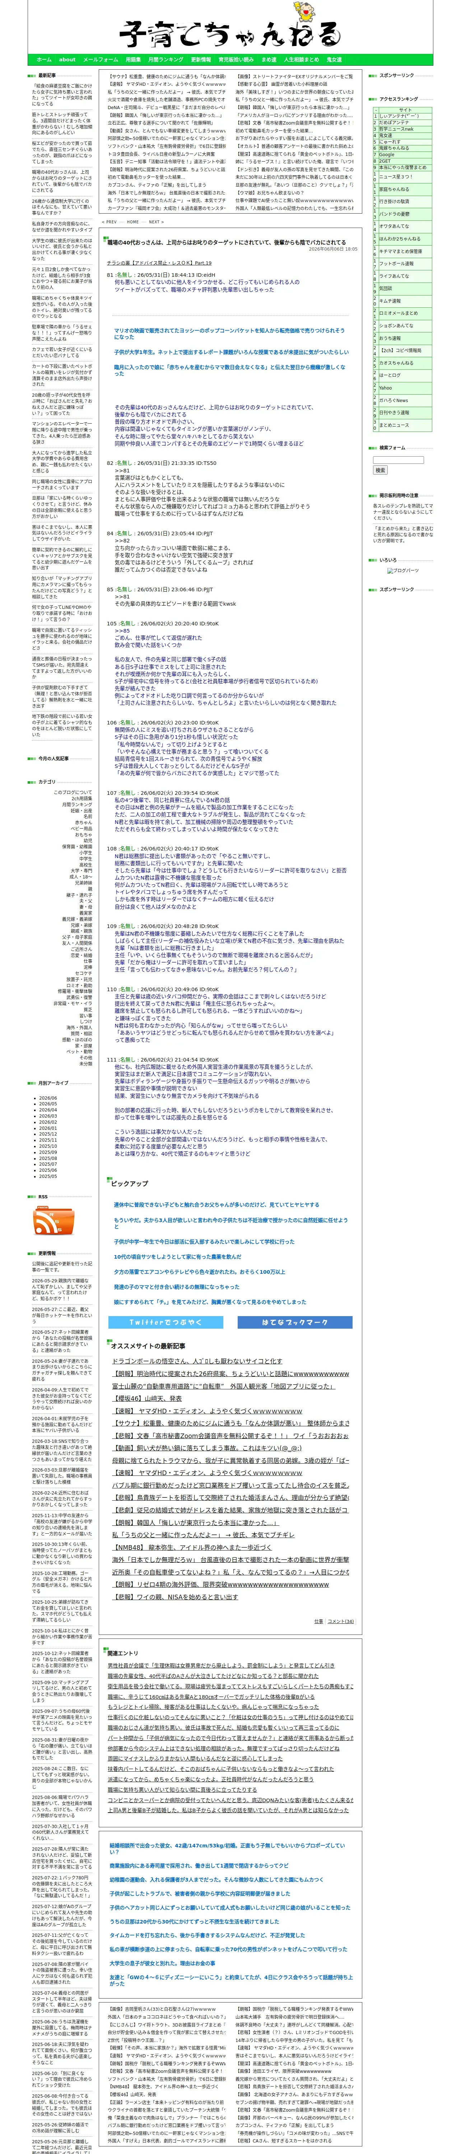The width and height of the screenshot is (461, 2154).
Task: Open the ロミオメールまとめ ranking link
Action: (x=398, y=313)
